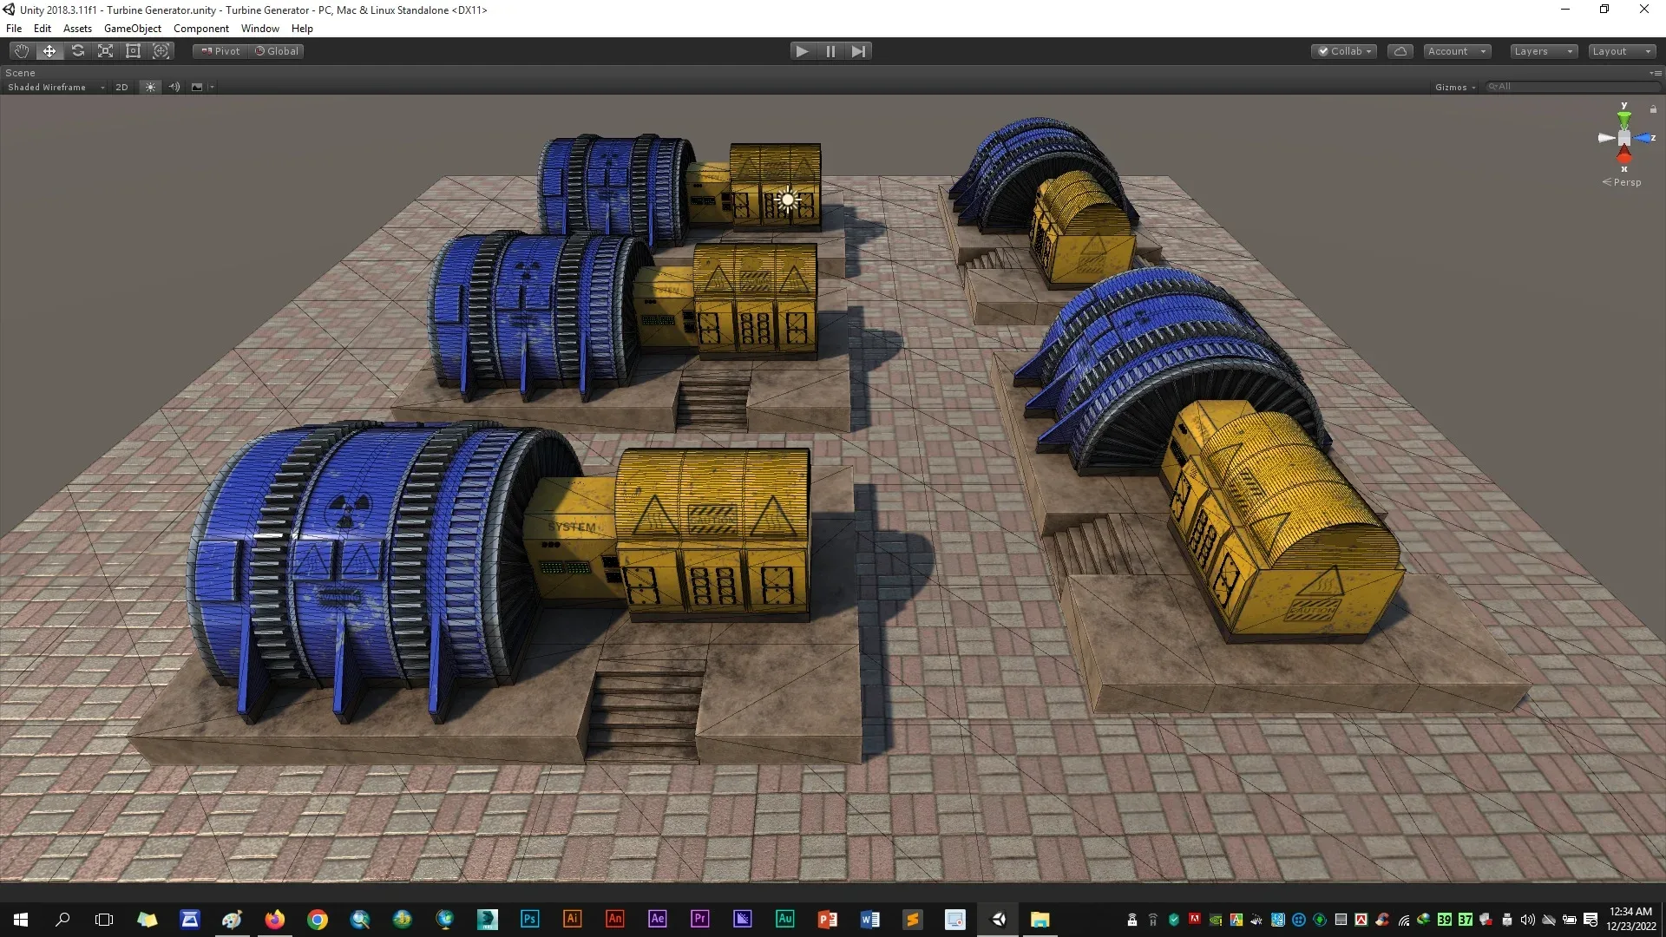Open Adobe Audition from the taskbar
Image resolution: width=1666 pixels, height=937 pixels.
[785, 920]
